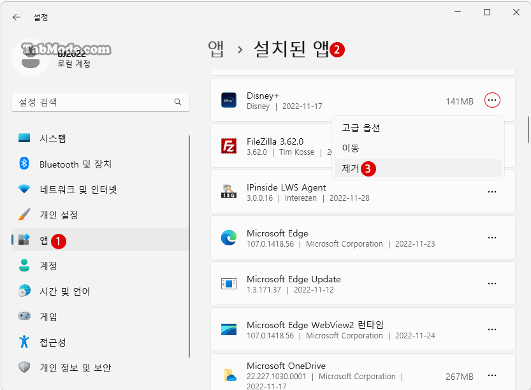Open the 접근성 settings category
Image resolution: width=531 pixels, height=390 pixels.
tap(100, 342)
